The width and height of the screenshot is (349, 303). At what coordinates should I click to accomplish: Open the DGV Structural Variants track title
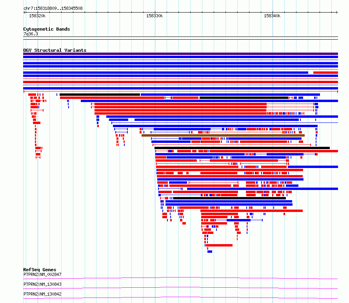pos(55,50)
